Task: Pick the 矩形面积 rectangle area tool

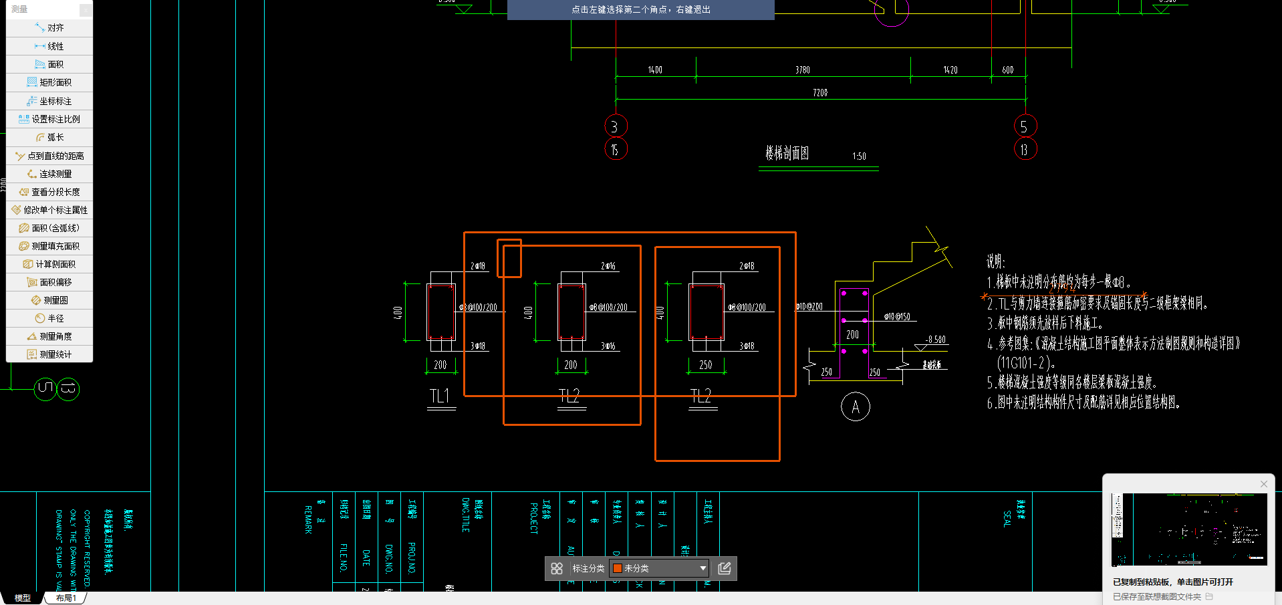Action: point(49,82)
